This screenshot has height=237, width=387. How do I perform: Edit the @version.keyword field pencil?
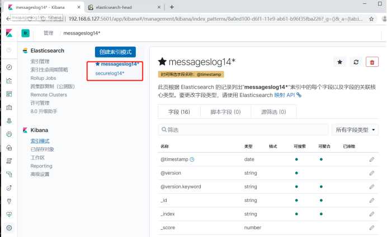(372, 187)
